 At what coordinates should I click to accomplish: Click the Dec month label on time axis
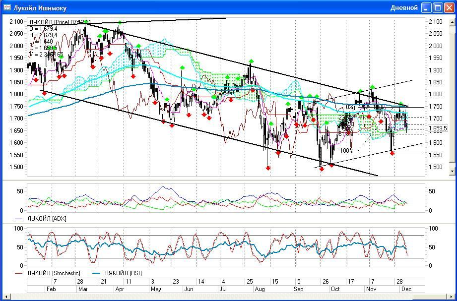[406, 289]
